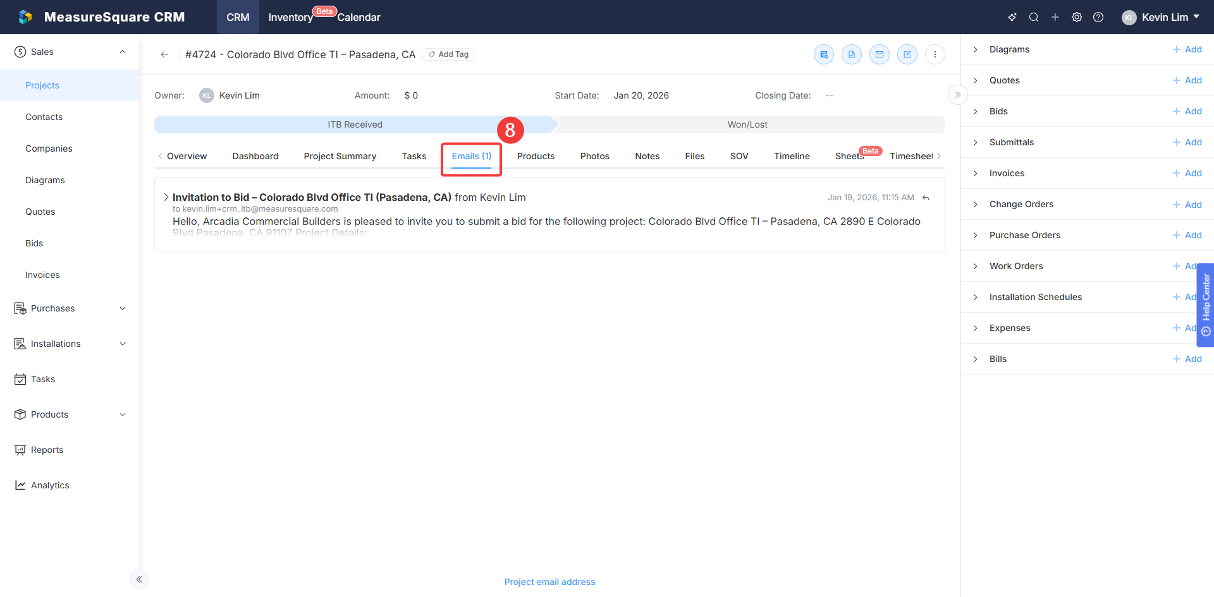The width and height of the screenshot is (1214, 597).
Task: Add a Purchase Order in right panel
Action: point(1187,235)
